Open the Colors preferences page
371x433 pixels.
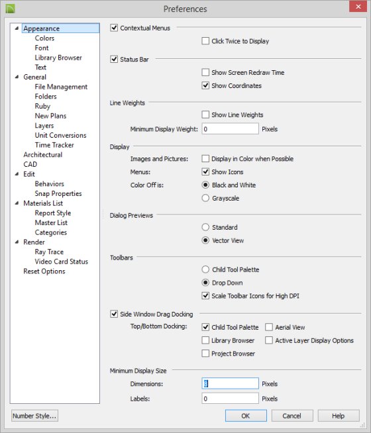[44, 38]
